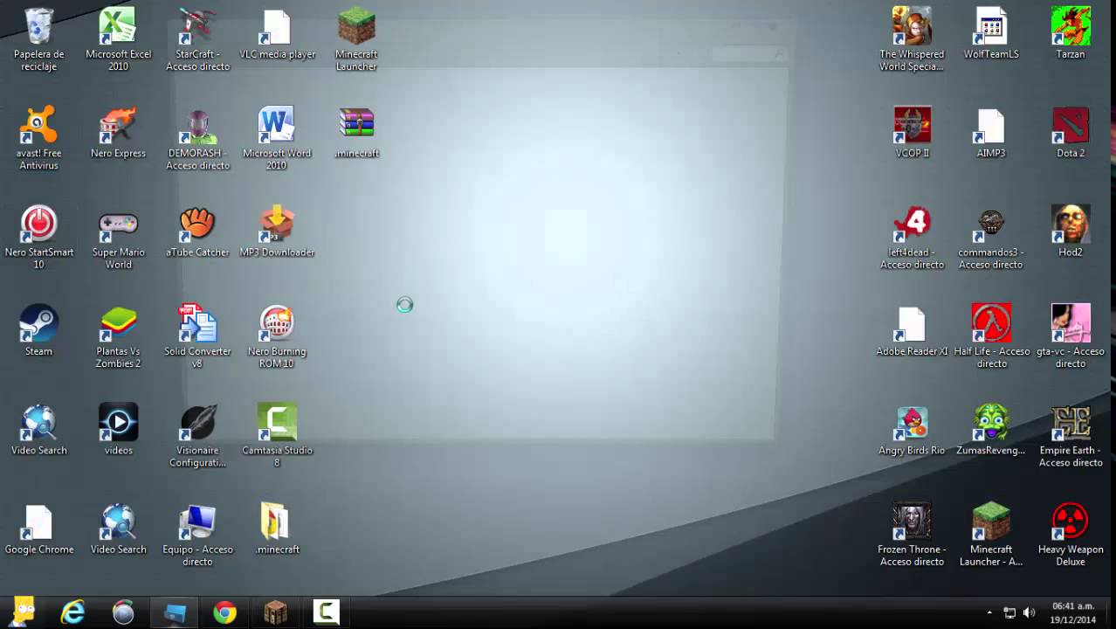The height and width of the screenshot is (629, 1116).
Task: Select the Google Chrome desktop file icon
Action: click(x=38, y=522)
